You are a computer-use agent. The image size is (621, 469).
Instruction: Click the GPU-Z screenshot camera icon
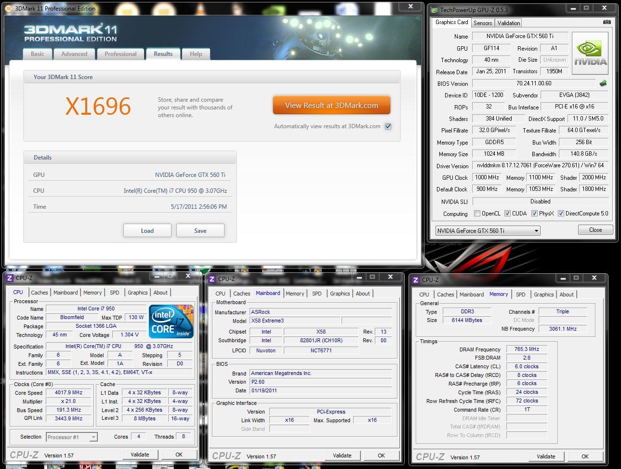tap(607, 22)
